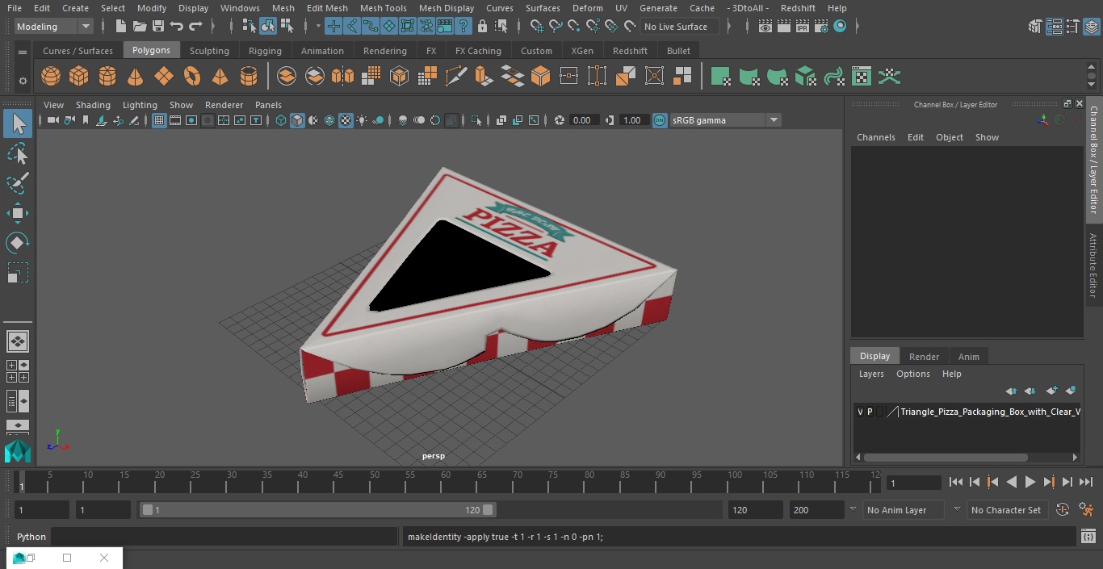Click the Layer Editor horizontal scrollbar
Screen dimensions: 1103x569
(x=946, y=457)
